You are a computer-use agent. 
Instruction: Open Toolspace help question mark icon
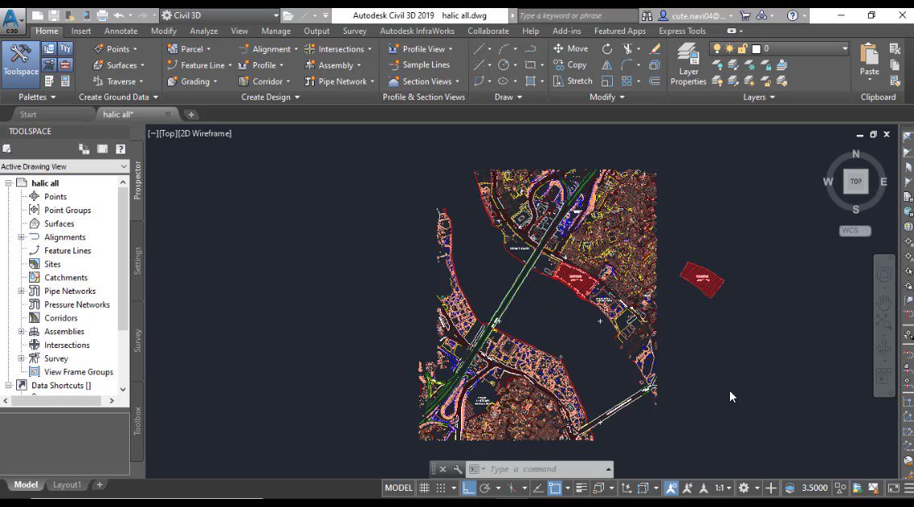[x=120, y=149]
